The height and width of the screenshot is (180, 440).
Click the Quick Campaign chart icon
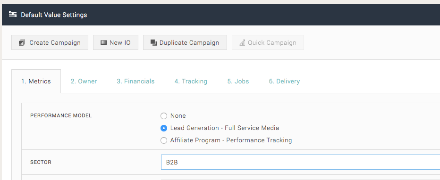(242, 42)
